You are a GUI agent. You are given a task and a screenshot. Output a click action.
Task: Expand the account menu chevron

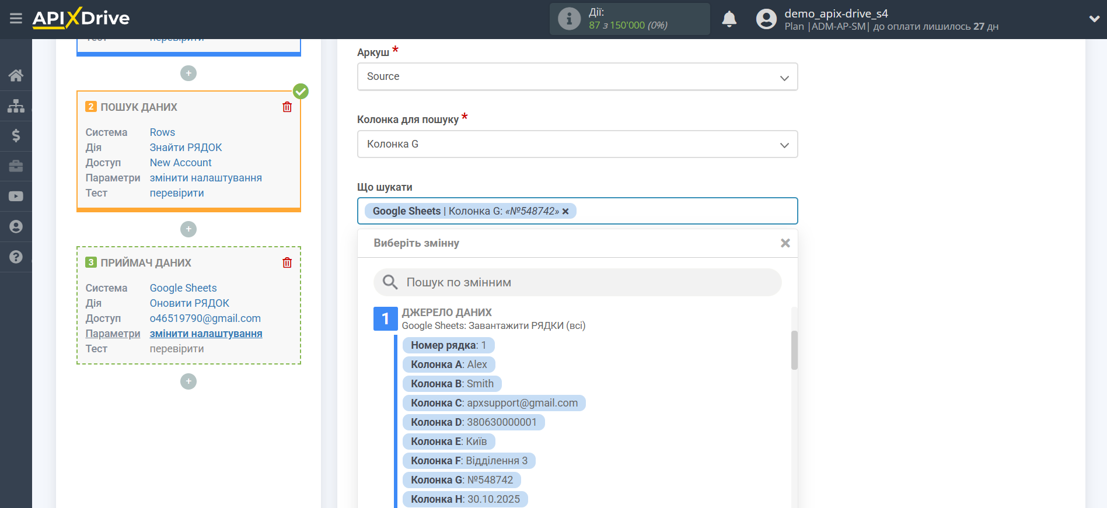click(x=1094, y=19)
